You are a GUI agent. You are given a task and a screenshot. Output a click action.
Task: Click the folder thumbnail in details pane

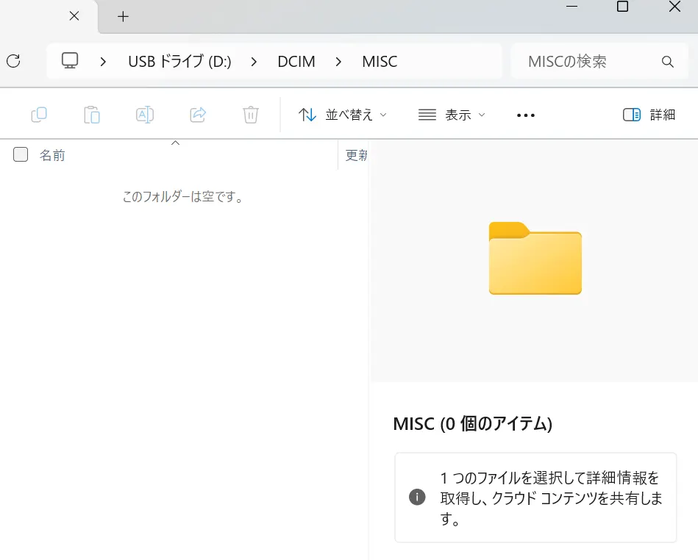(x=535, y=258)
